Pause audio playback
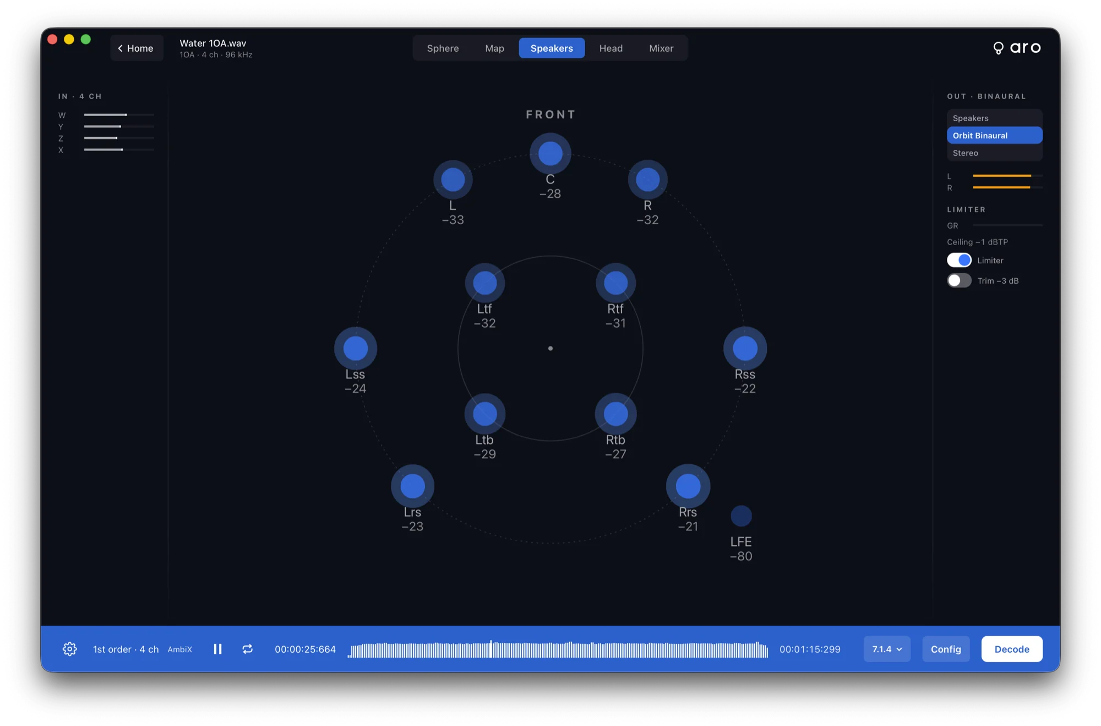This screenshot has height=726, width=1101. pos(217,649)
